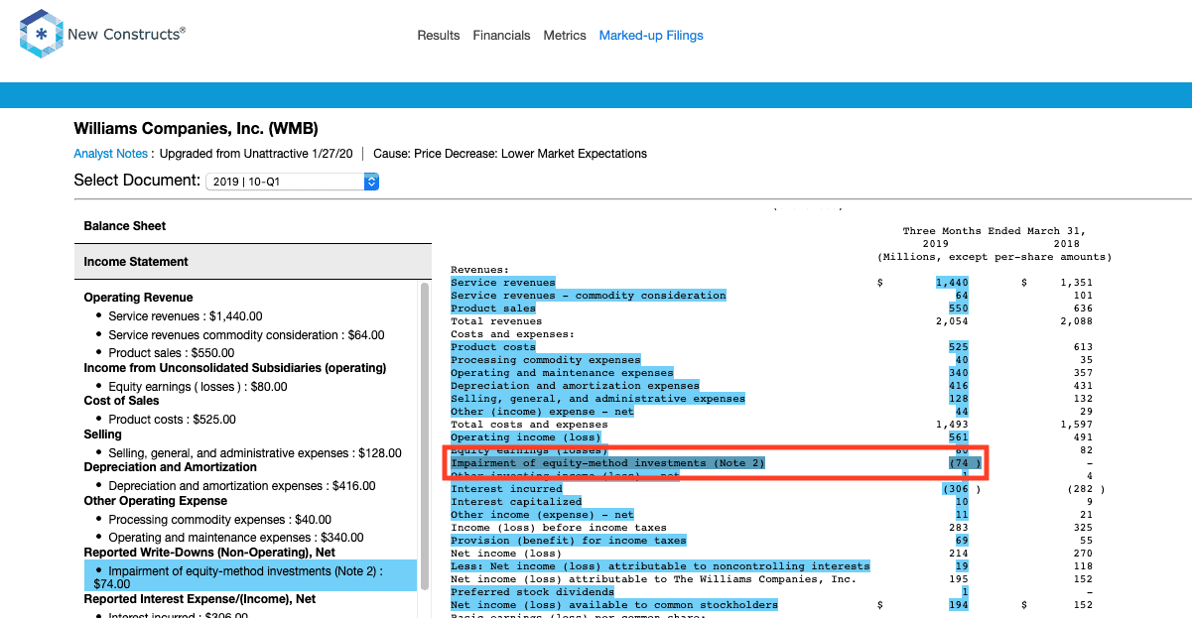Click Product costs row in filing
The image size is (1192, 618).
click(x=493, y=347)
